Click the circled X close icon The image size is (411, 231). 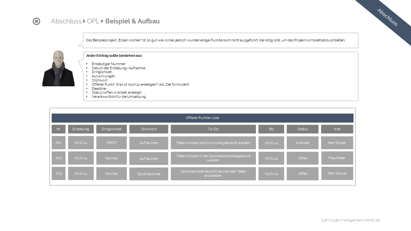coord(37,21)
